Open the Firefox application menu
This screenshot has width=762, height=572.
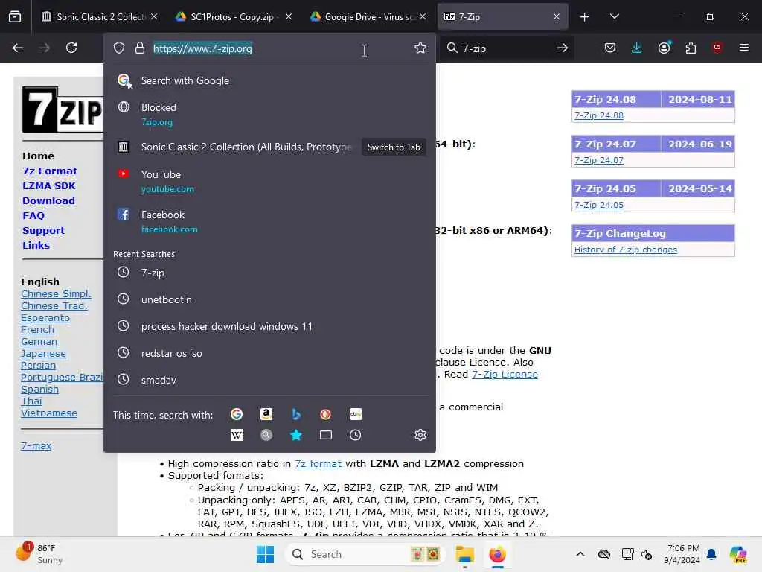[744, 48]
